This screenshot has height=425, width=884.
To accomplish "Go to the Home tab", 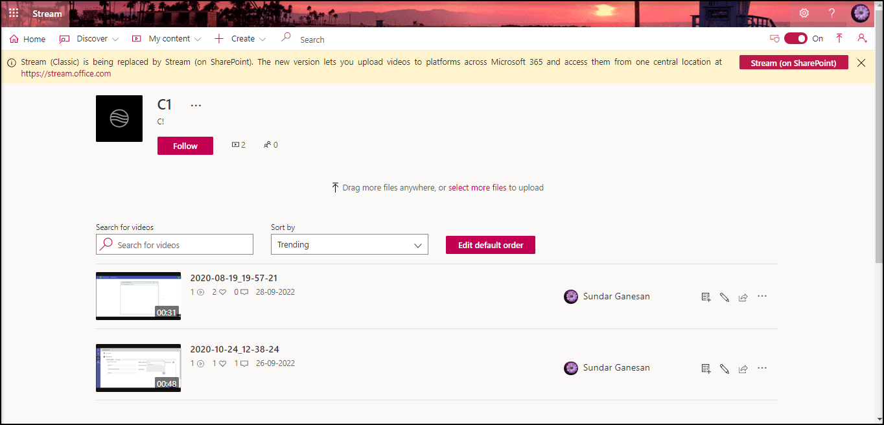I will point(27,39).
